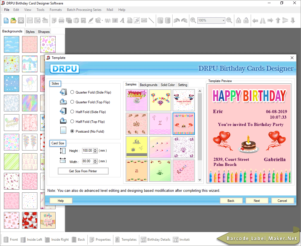
Task: Click the Zoom out magnifier icon
Action: (x=229, y=20)
